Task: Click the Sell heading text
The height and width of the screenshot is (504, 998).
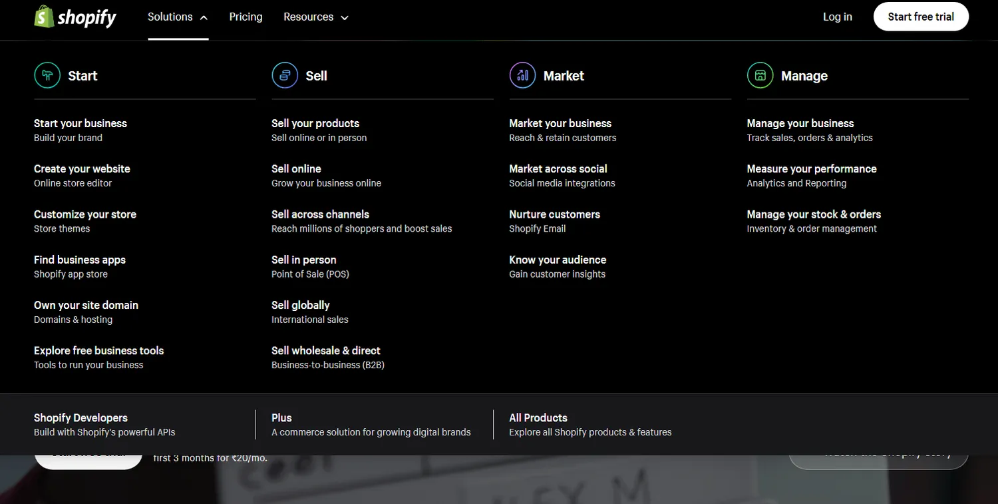Action: coord(316,76)
